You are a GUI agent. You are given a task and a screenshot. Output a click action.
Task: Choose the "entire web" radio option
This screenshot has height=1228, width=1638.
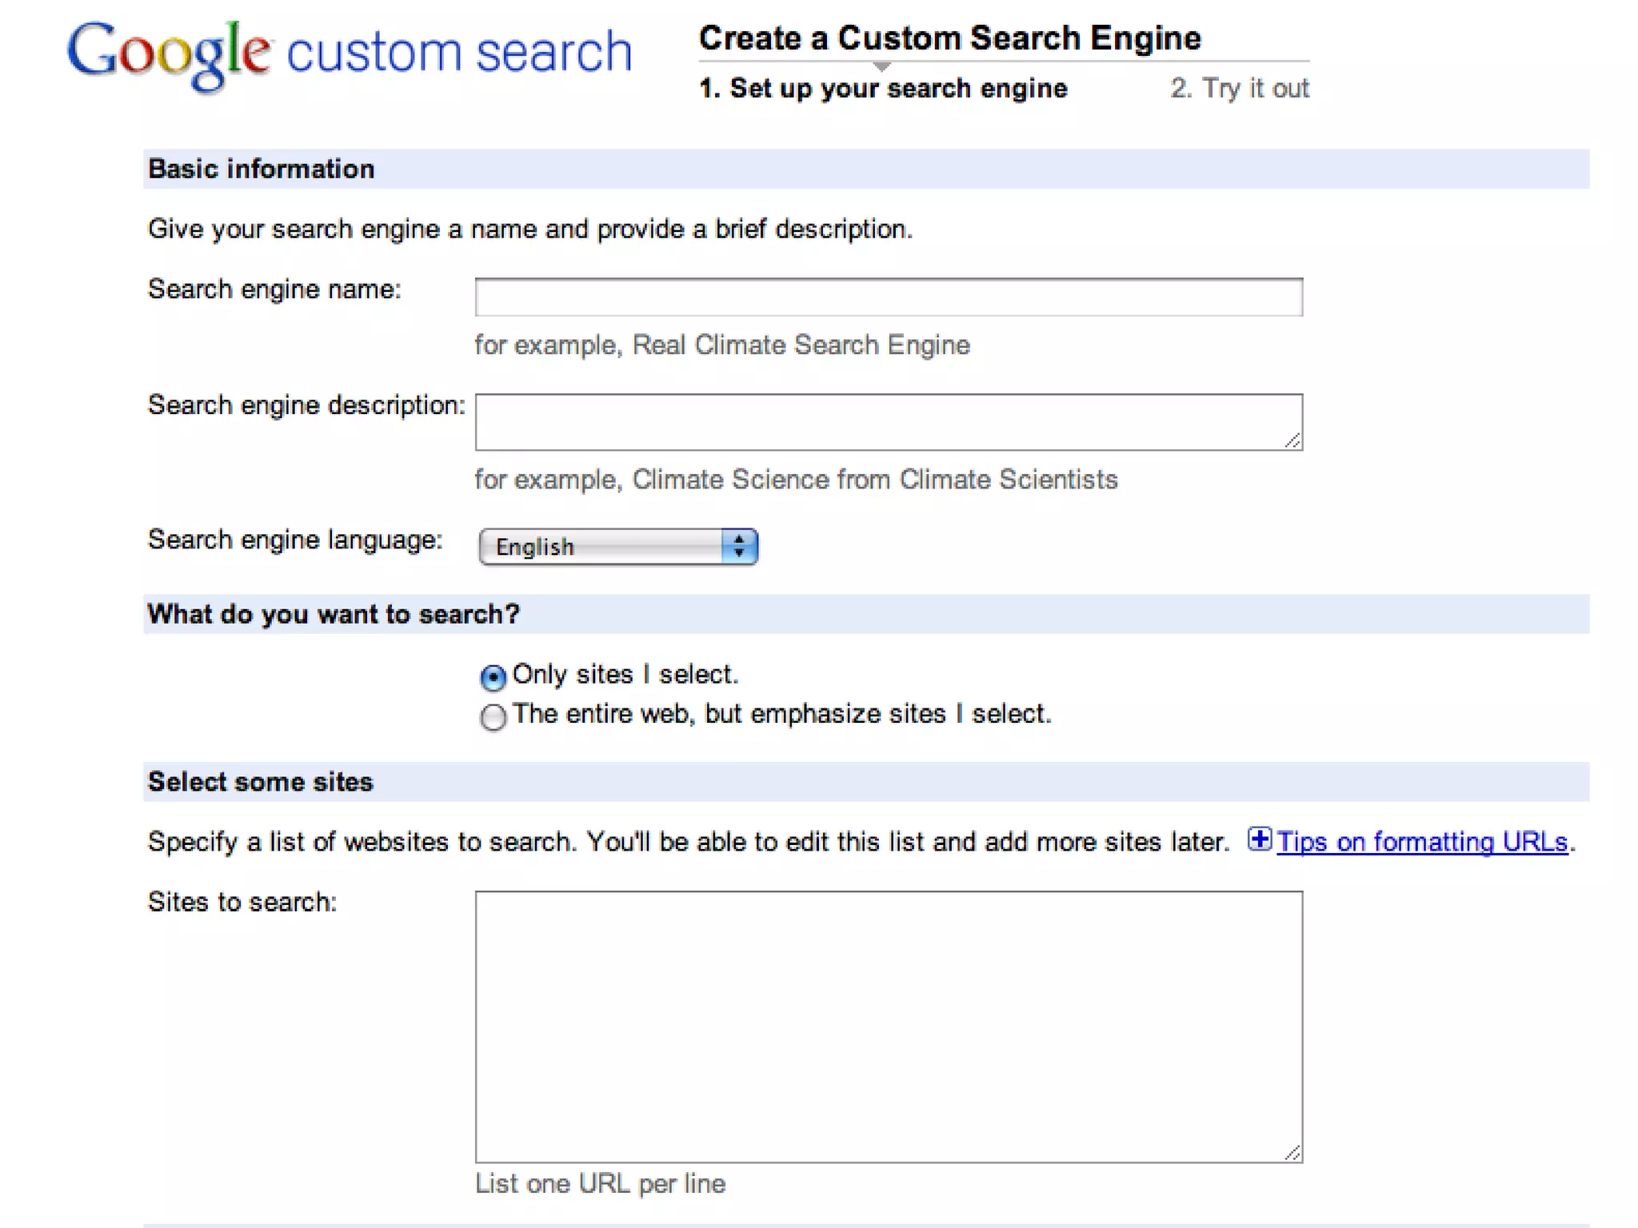pyautogui.click(x=493, y=716)
